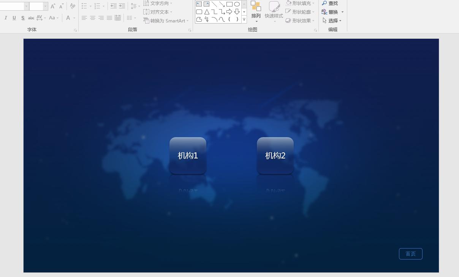The width and height of the screenshot is (459, 277).
Task: Select the oval shape
Action: pyautogui.click(x=237, y=4)
